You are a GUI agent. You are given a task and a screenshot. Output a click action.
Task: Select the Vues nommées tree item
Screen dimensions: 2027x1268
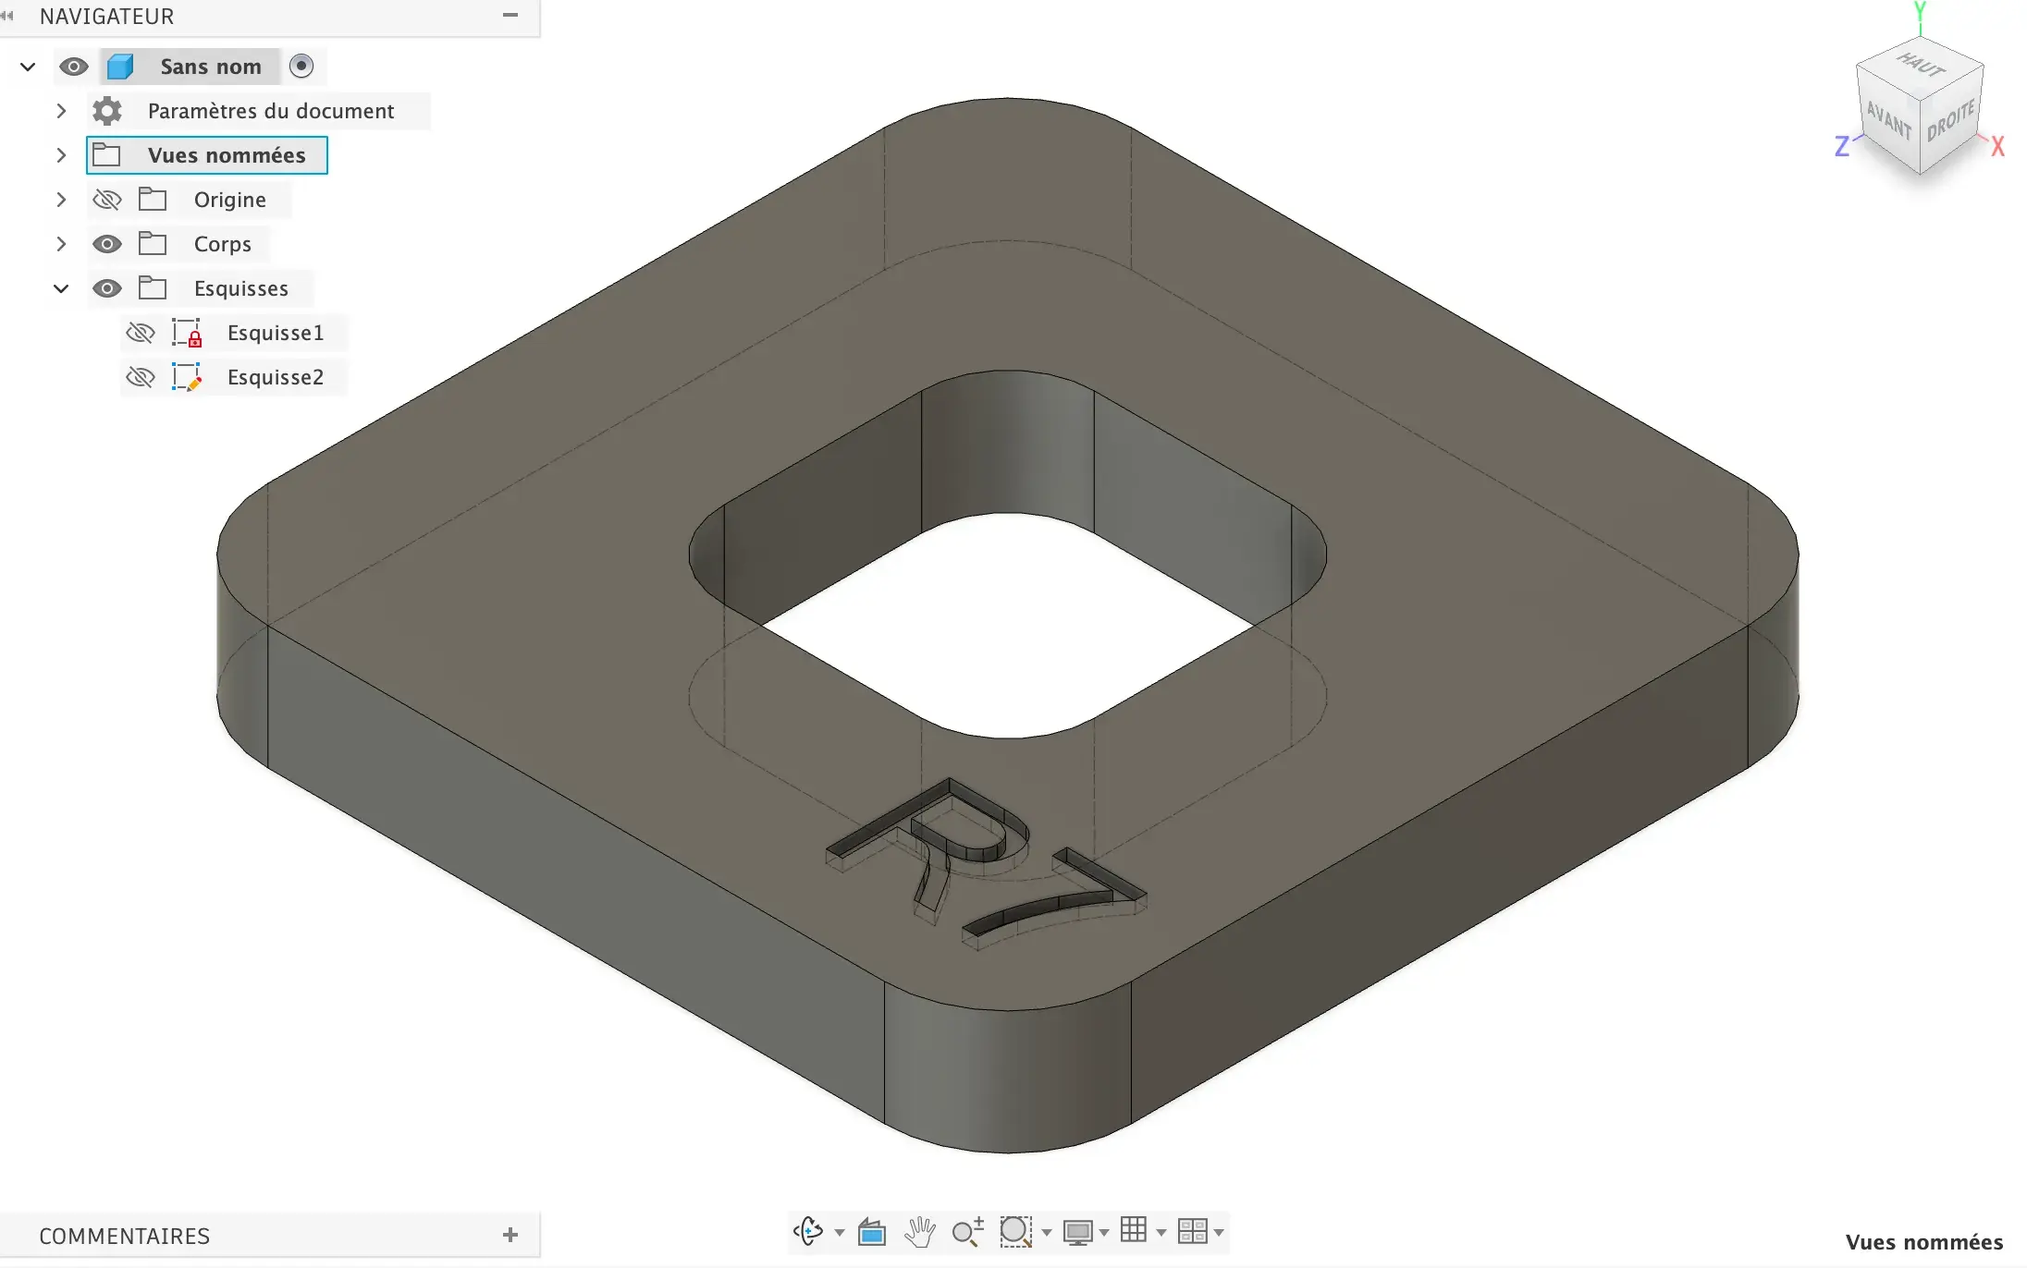tap(207, 155)
